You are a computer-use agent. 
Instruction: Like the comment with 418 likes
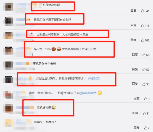pyautogui.click(x=143, y=26)
